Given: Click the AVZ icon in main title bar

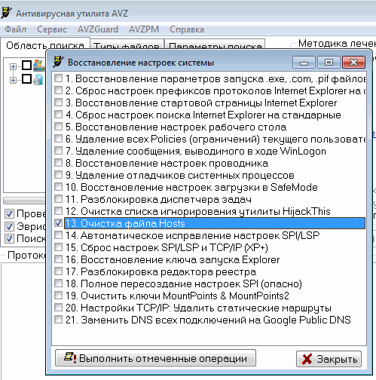Looking at the screenshot, I should click(6, 13).
